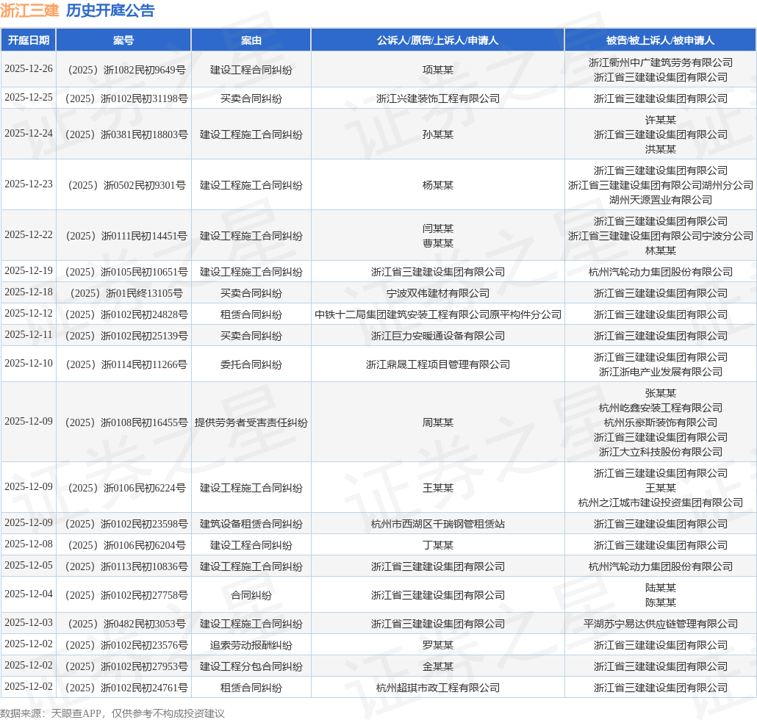Click the date 2025-12-26
Image resolution: width=757 pixels, height=720 pixels.
pos(29,68)
